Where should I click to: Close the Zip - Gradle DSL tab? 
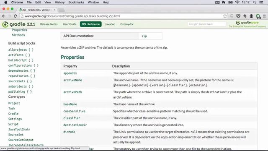pos(54,10)
